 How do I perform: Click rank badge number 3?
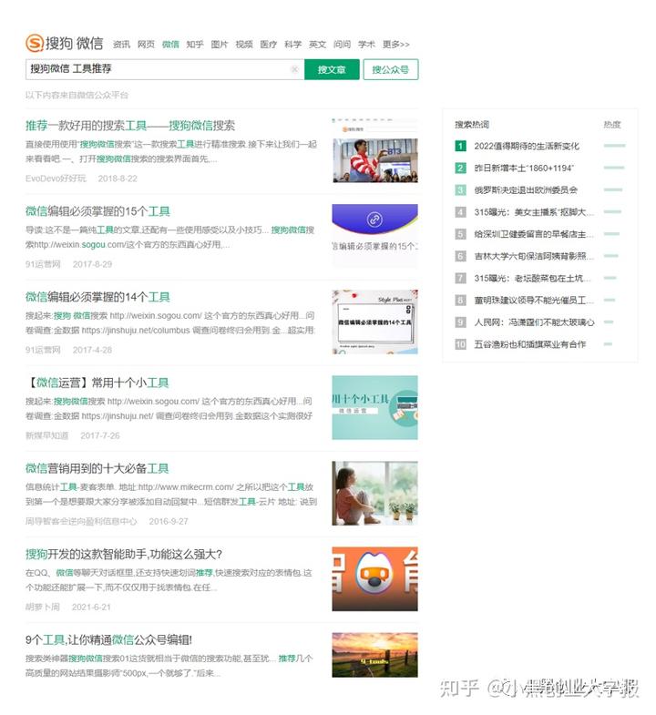pos(460,189)
